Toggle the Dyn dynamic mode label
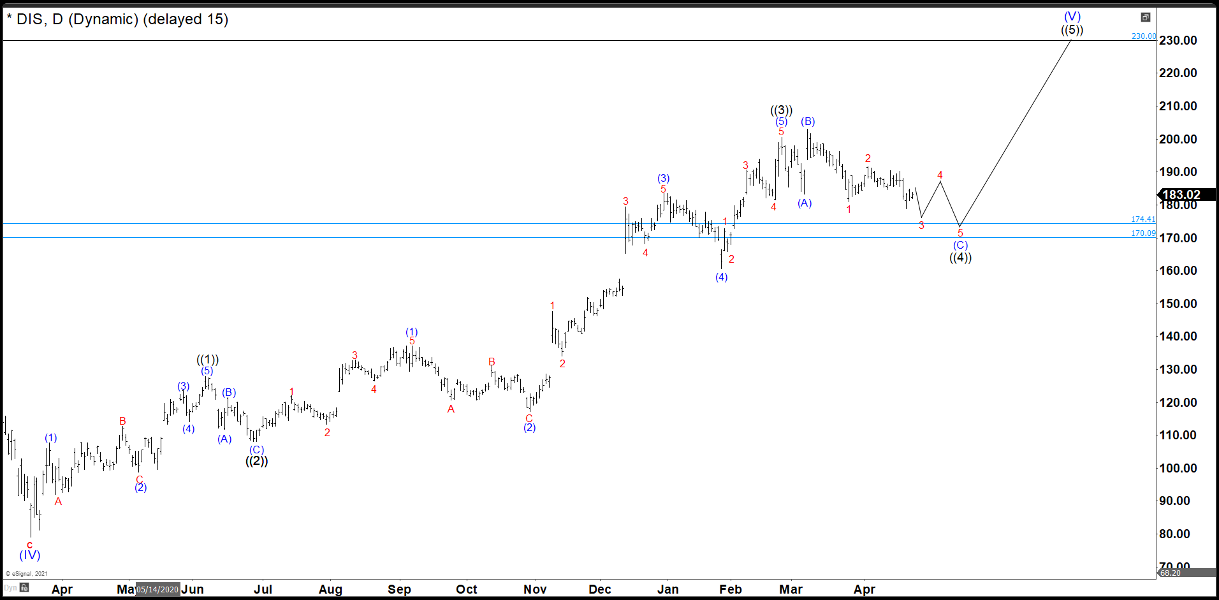Viewport: 1219px width, 600px height. coord(10,588)
